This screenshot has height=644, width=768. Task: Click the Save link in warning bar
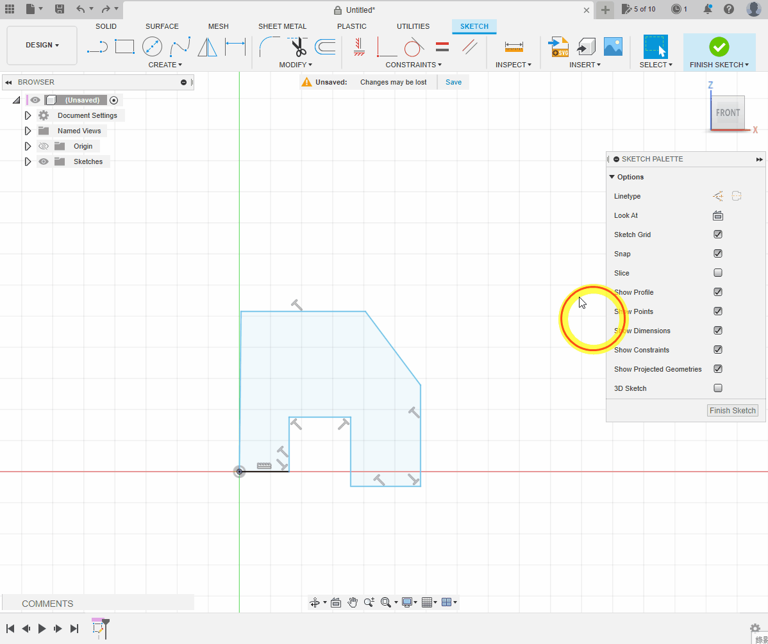(x=453, y=82)
